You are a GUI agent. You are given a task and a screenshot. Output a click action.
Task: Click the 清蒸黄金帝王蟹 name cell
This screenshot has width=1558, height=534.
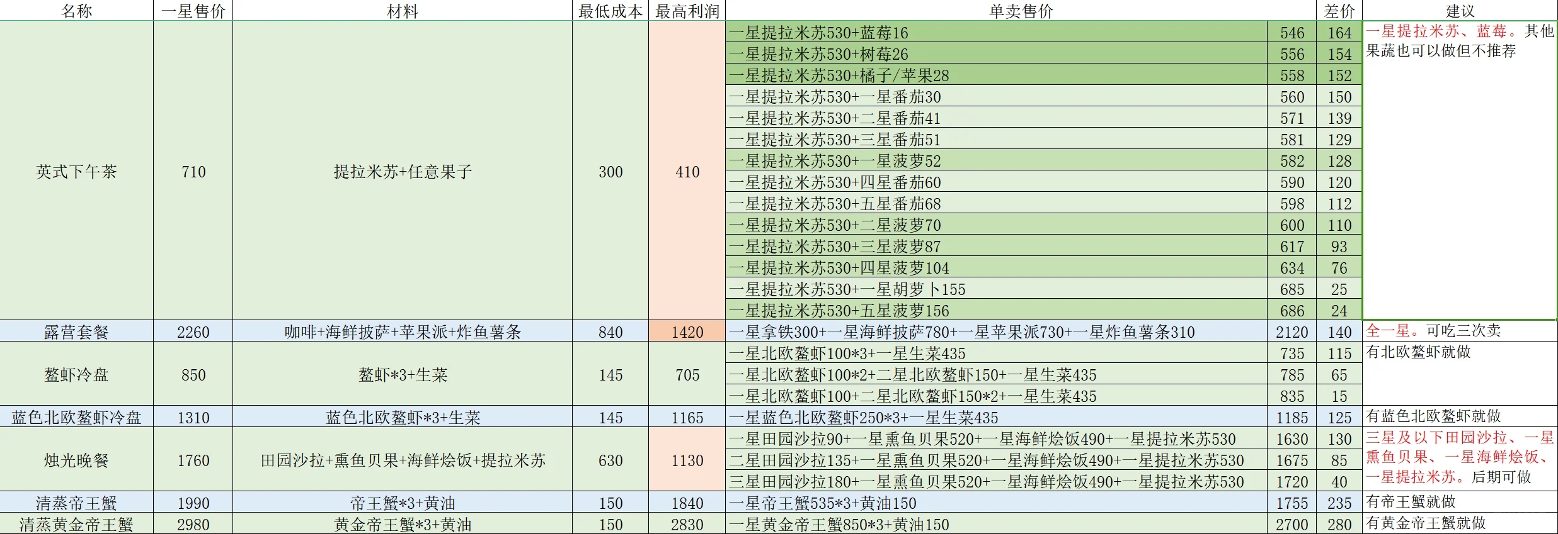[x=76, y=524]
